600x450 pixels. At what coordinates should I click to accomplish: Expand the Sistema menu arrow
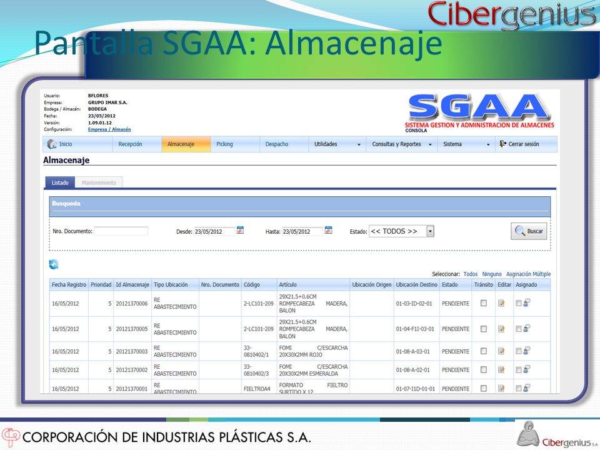[x=488, y=144]
